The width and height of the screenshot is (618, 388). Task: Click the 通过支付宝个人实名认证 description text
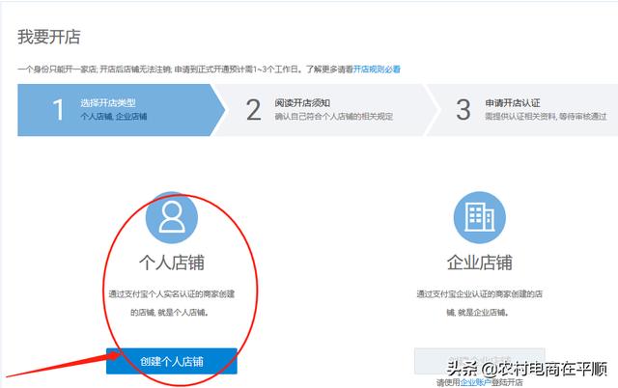(x=172, y=303)
